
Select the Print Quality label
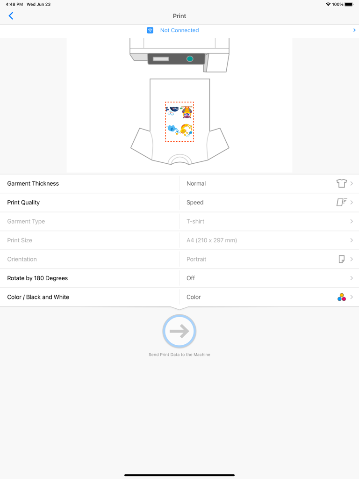[x=23, y=202]
